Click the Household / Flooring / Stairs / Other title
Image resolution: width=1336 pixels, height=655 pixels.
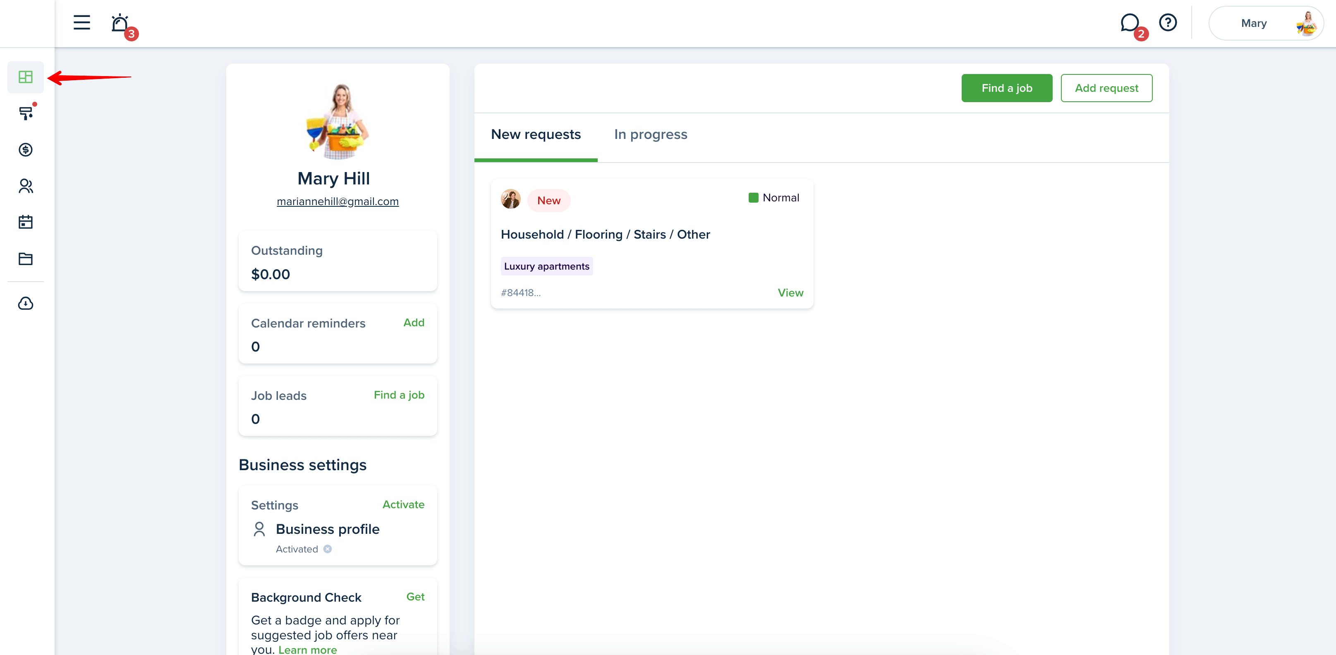click(605, 234)
